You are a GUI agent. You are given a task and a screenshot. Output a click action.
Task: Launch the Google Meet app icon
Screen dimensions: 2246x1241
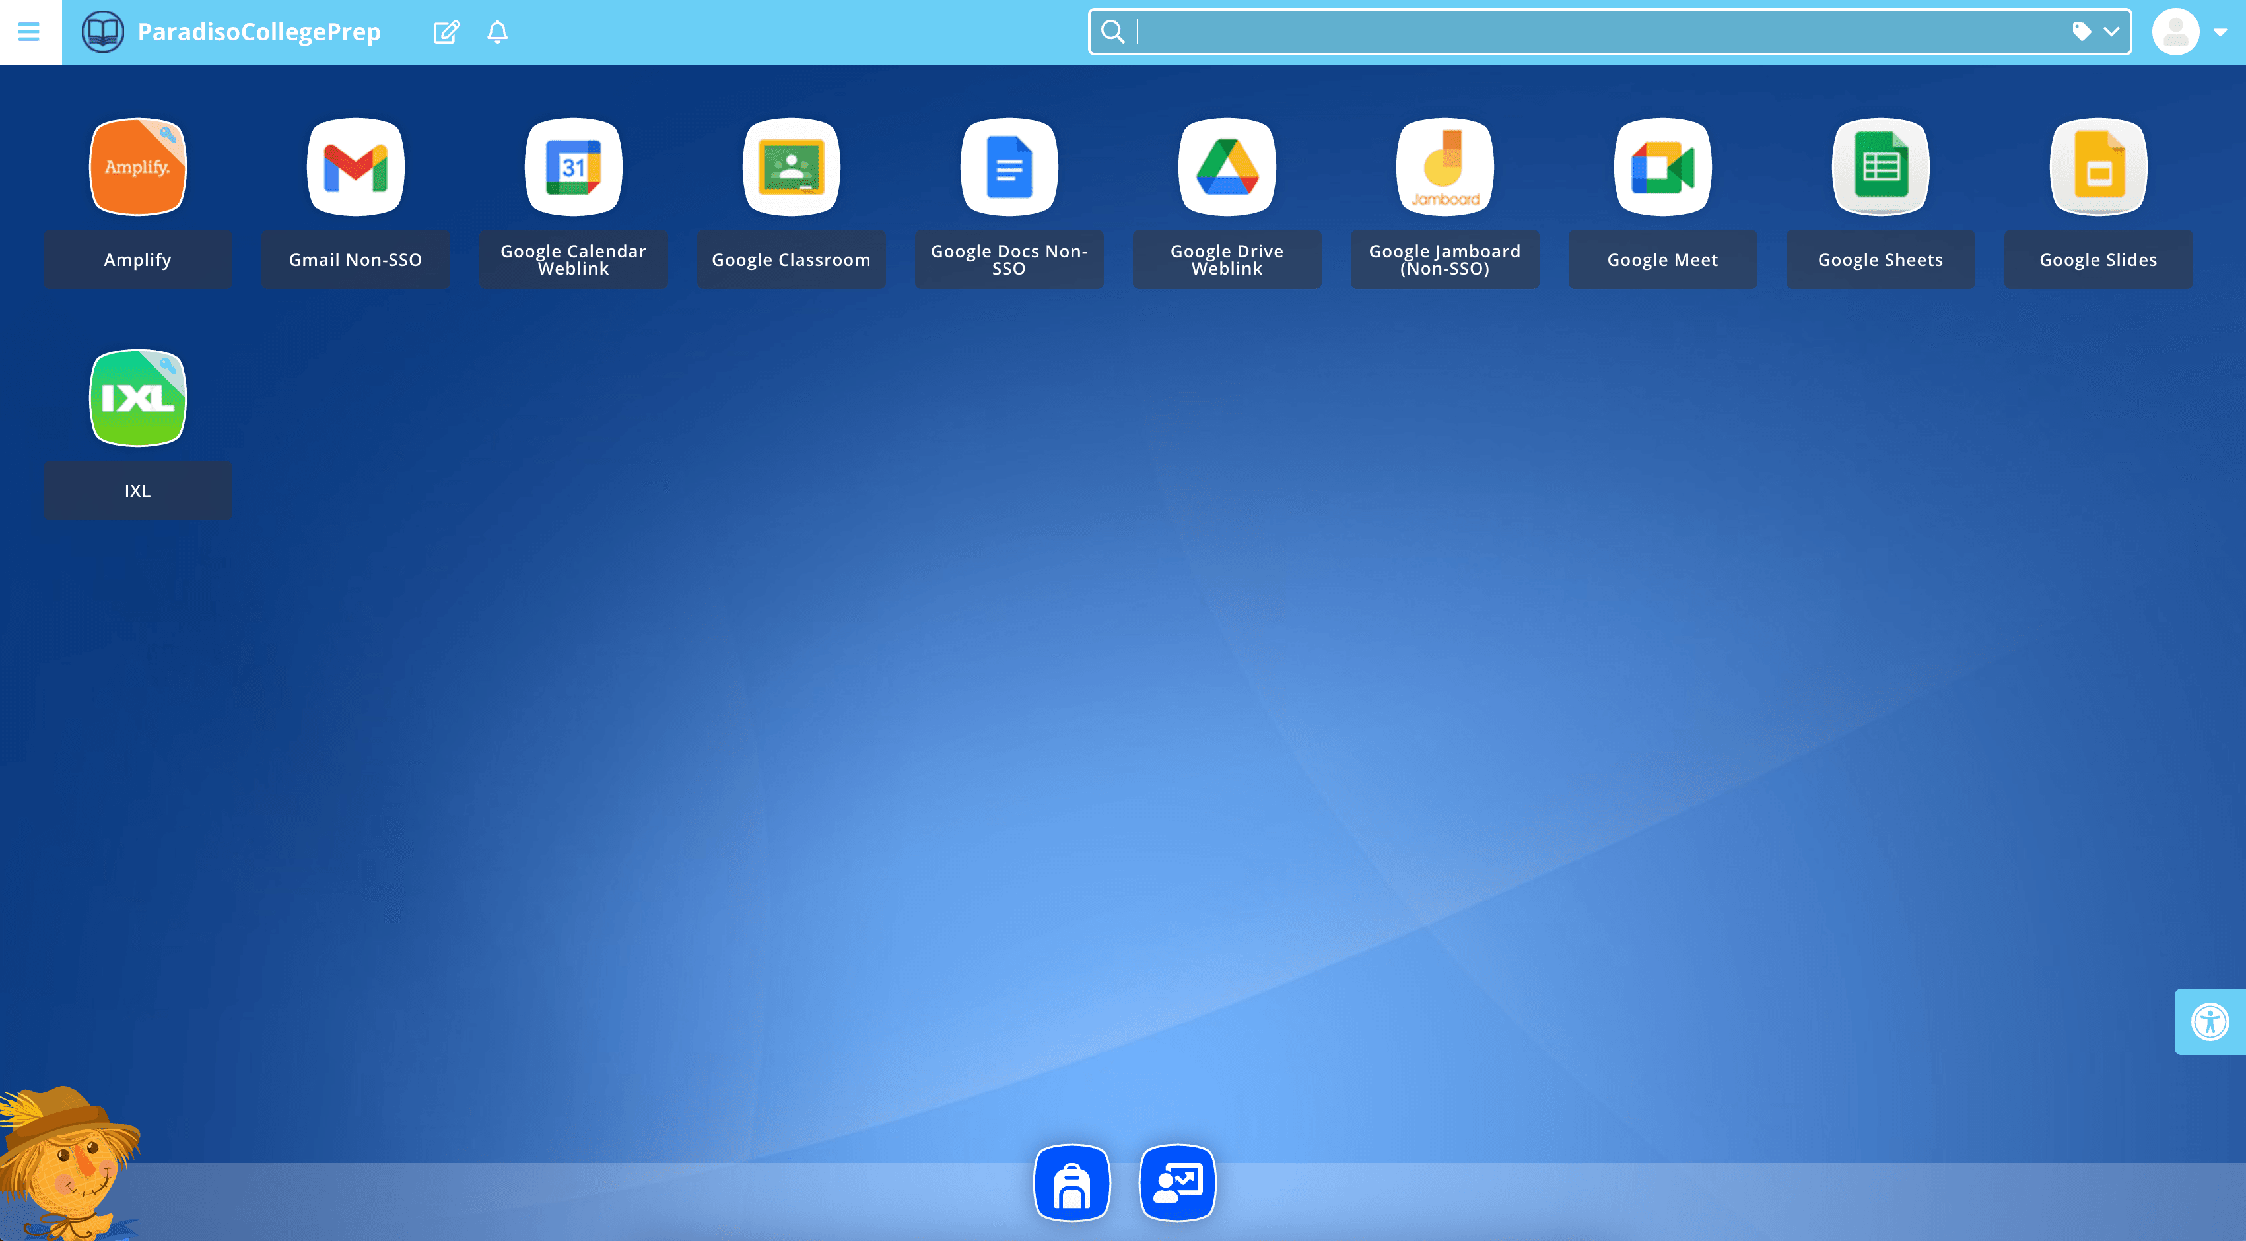(1662, 166)
